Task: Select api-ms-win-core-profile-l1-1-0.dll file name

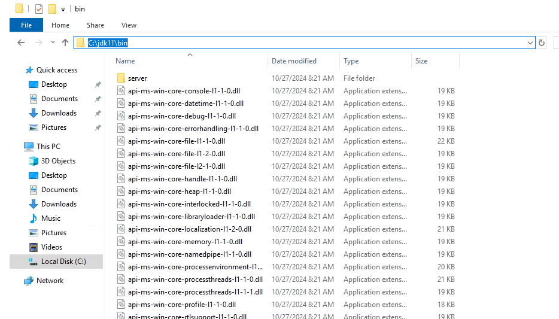Action: 182,305
